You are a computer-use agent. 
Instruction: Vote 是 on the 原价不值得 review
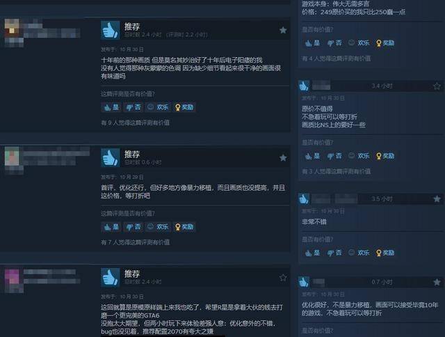pos(312,156)
